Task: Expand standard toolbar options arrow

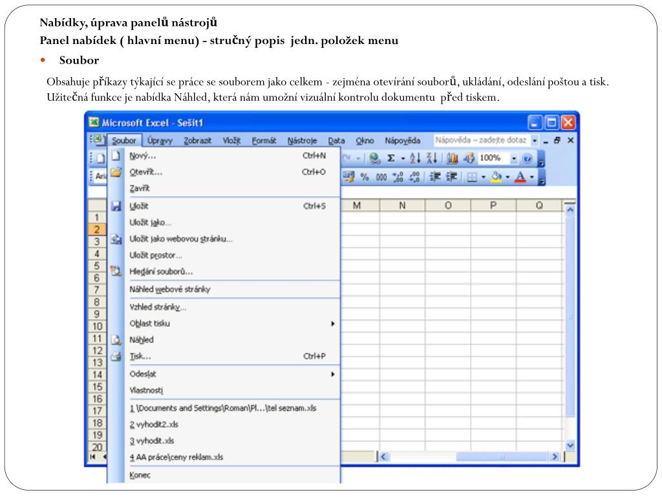Action: (x=542, y=159)
